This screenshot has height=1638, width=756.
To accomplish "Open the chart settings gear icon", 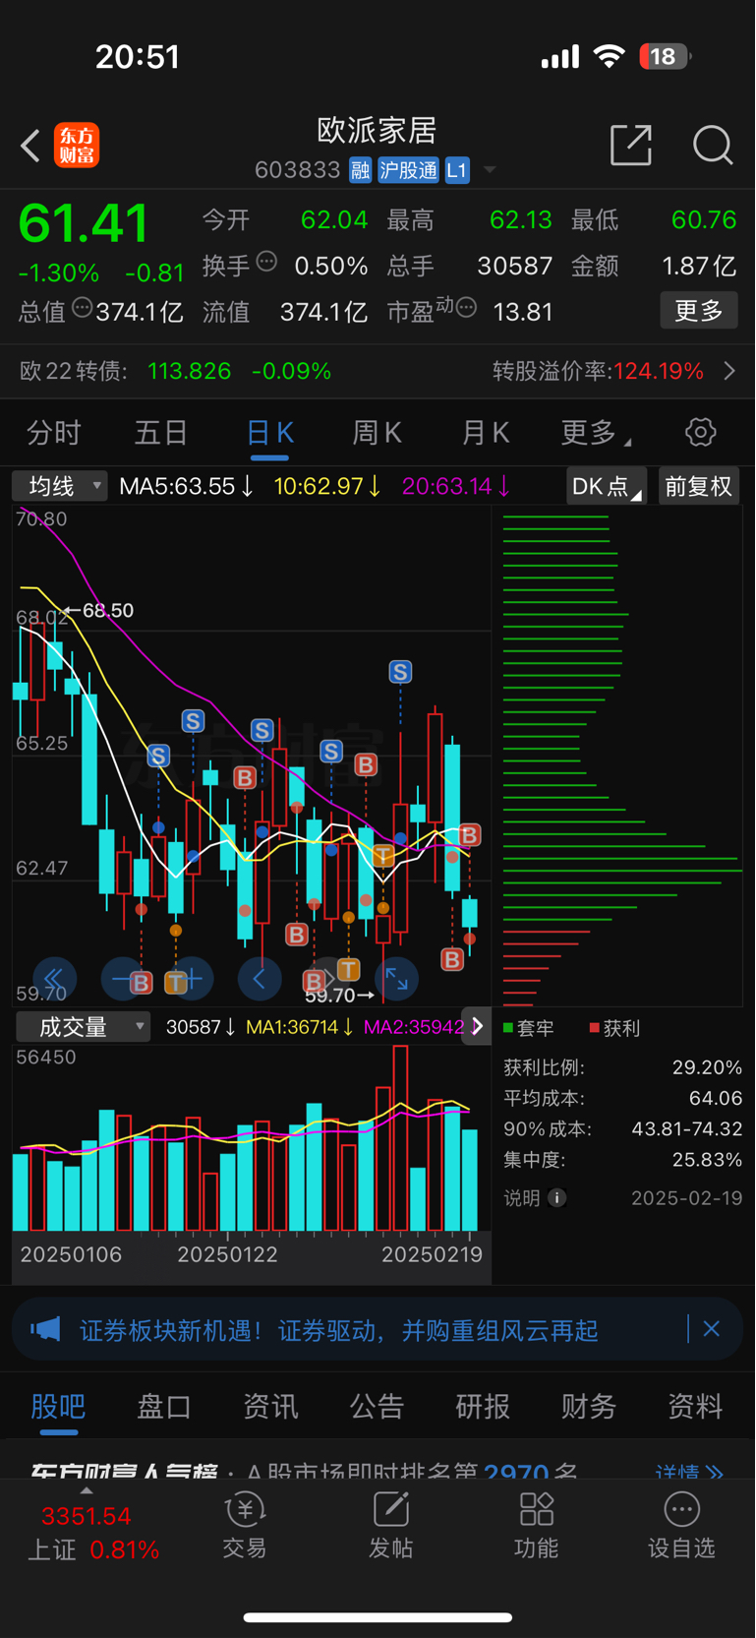I will click(x=700, y=432).
